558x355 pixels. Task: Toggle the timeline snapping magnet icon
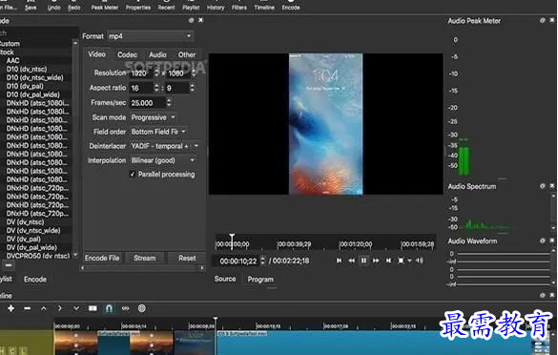[x=109, y=308]
